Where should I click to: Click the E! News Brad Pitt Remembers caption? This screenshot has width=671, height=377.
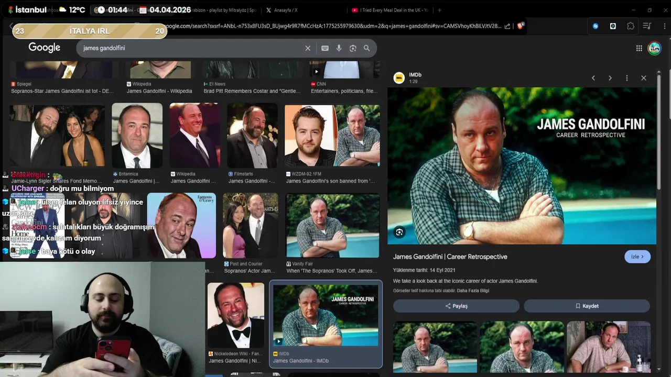pos(252,91)
